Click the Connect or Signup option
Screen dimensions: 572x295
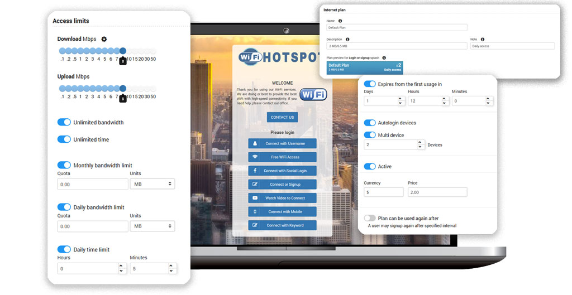click(283, 185)
